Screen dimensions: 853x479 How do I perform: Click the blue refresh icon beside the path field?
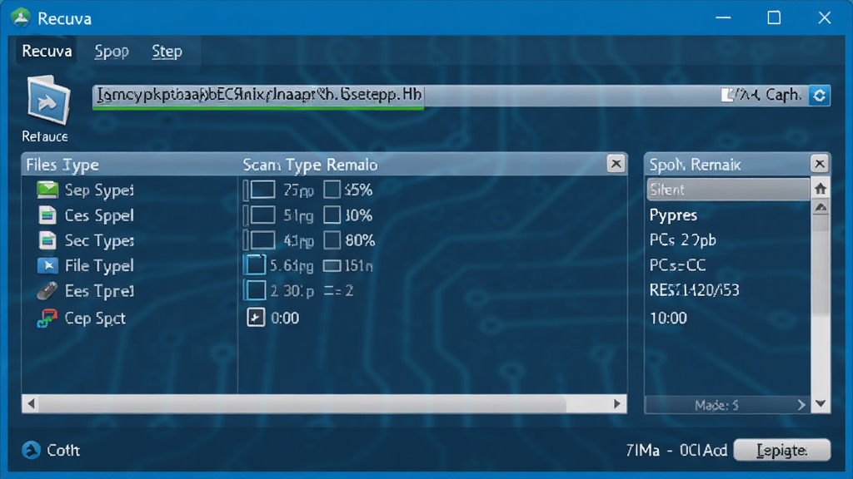coord(820,96)
